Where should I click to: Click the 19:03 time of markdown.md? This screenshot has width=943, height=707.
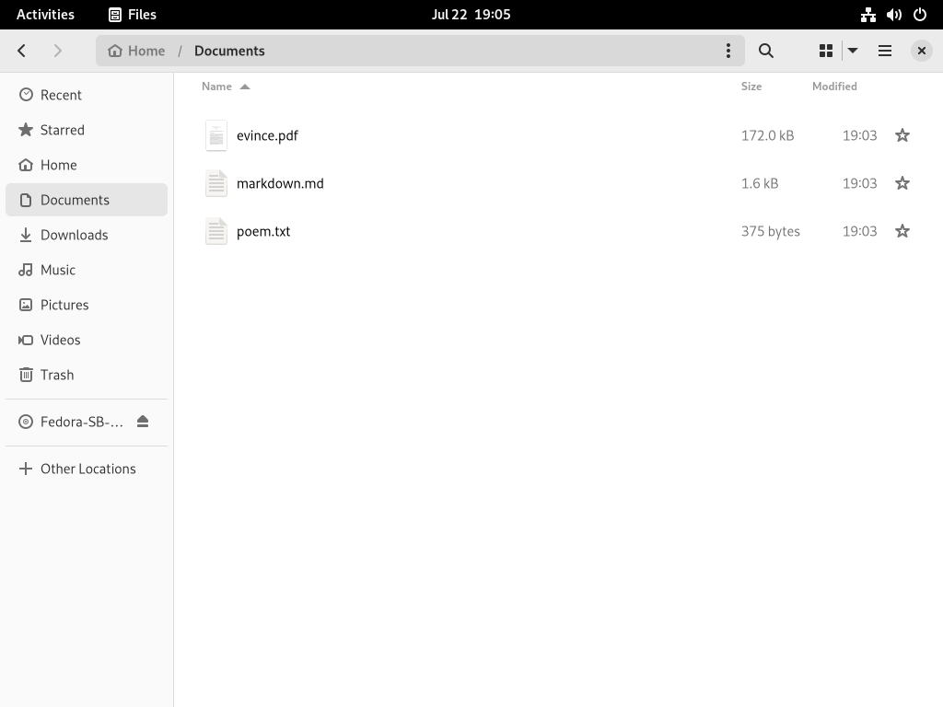[859, 183]
